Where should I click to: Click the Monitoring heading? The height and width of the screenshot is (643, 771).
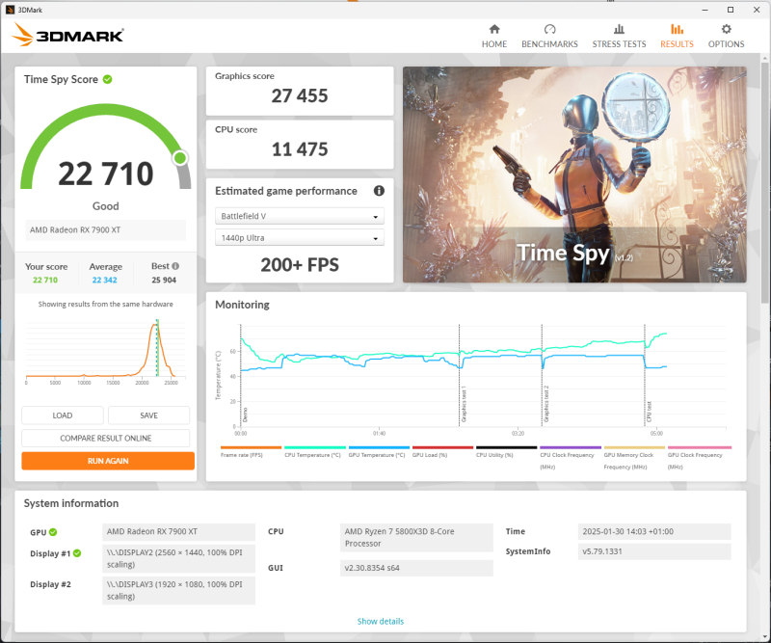(243, 305)
